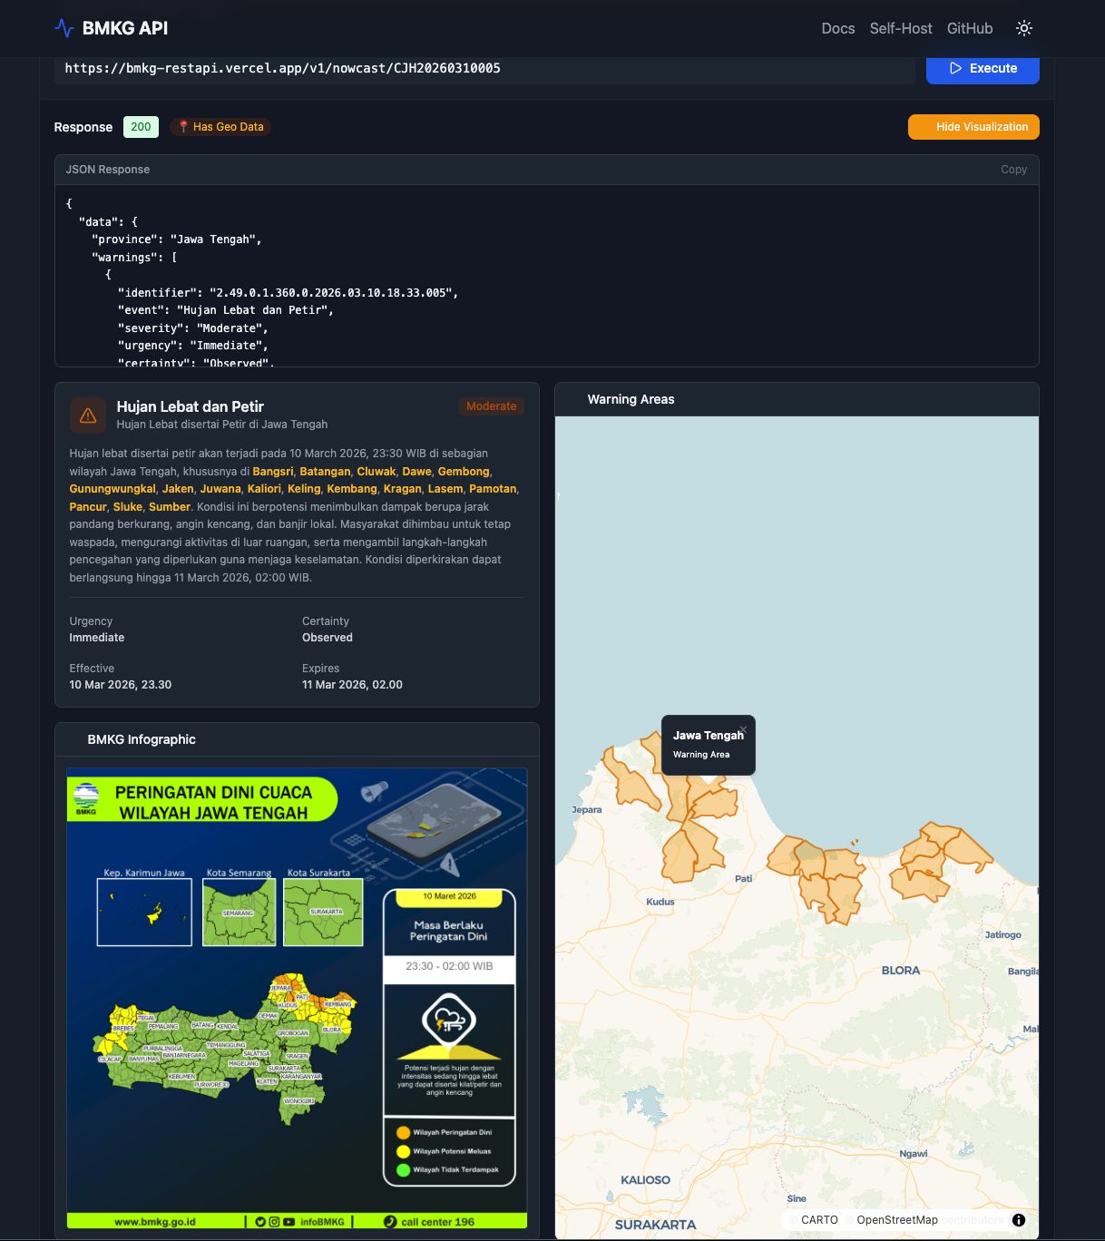Click the effective time 10 Mar 2026, 23.30
Screen dimensions: 1105x1241
121,685
